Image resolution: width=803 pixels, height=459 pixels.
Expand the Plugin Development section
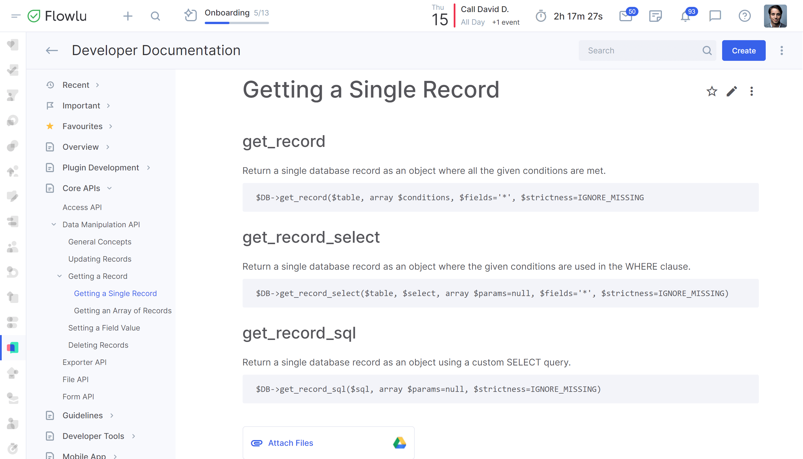149,168
